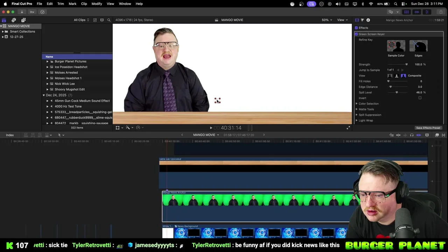
Task: Open Background Tasks checkmark icon
Action: pos(42,12)
